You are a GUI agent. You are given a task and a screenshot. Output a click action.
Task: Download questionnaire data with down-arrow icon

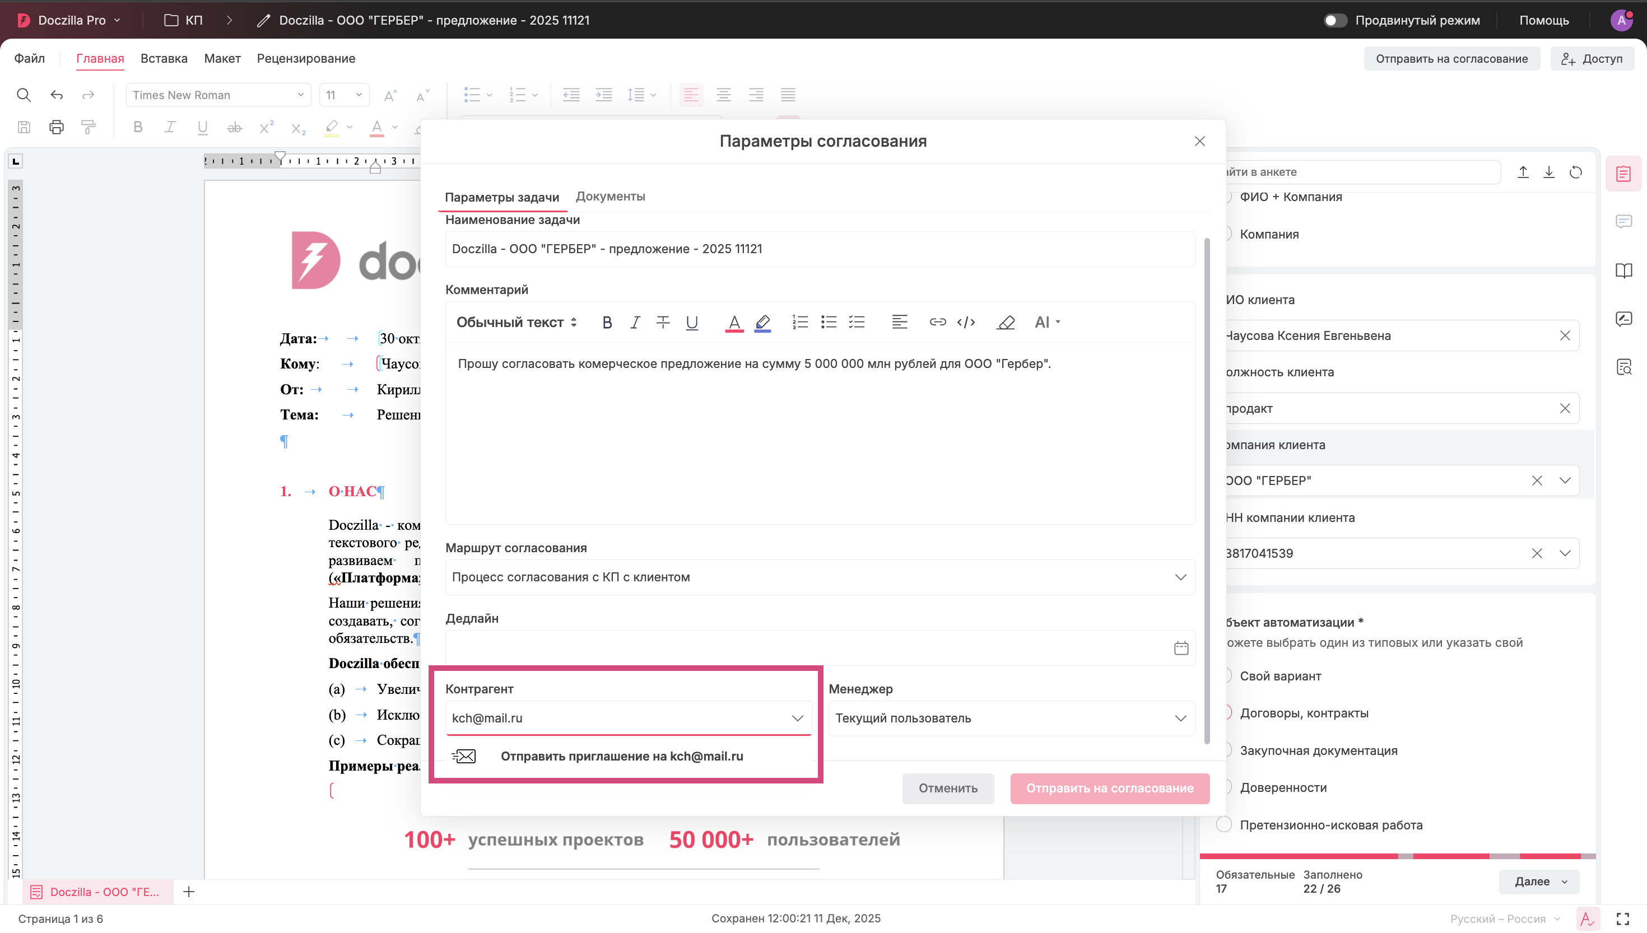[x=1549, y=172]
